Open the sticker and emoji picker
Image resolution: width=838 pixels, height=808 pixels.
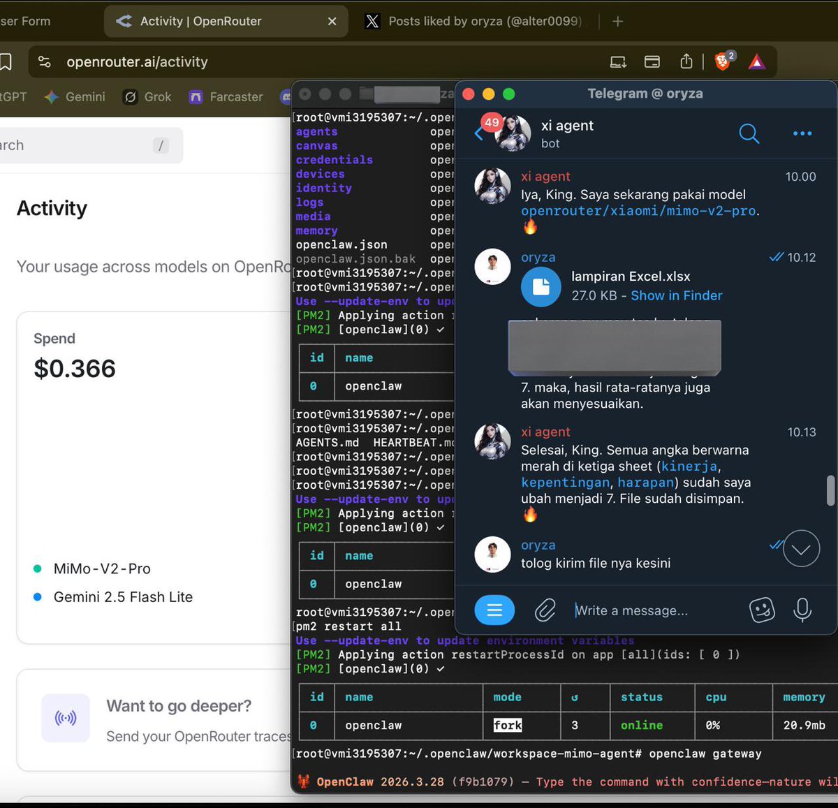762,610
